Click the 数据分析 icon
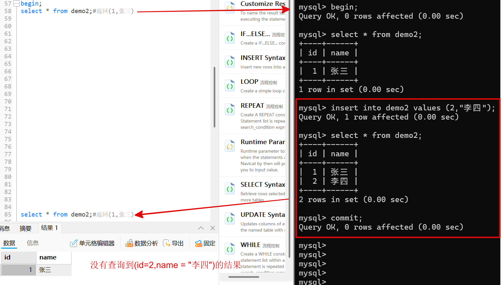 129,243
